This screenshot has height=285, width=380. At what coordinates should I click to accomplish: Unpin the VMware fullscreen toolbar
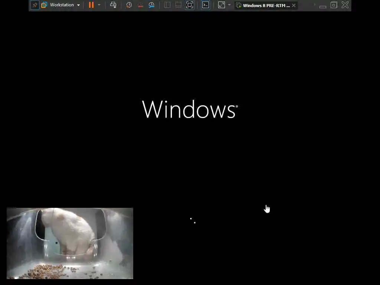coord(35,5)
